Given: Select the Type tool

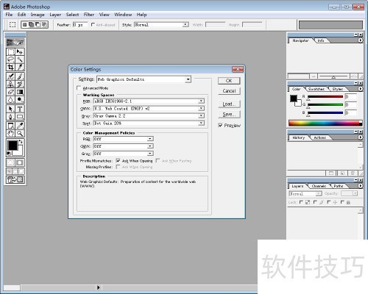Looking at the screenshot, I should pos(20,109).
